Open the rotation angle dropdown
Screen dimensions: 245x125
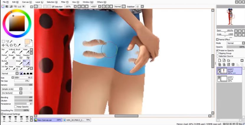tap(100, 6)
